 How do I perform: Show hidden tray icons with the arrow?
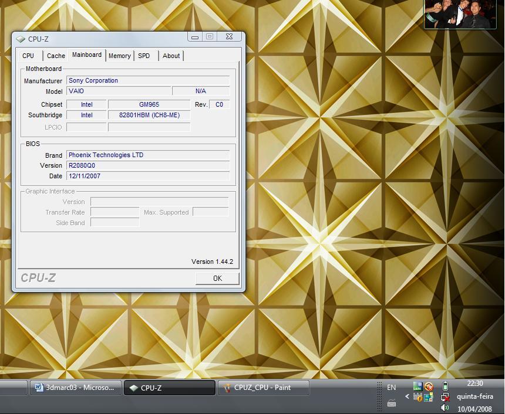click(407, 396)
